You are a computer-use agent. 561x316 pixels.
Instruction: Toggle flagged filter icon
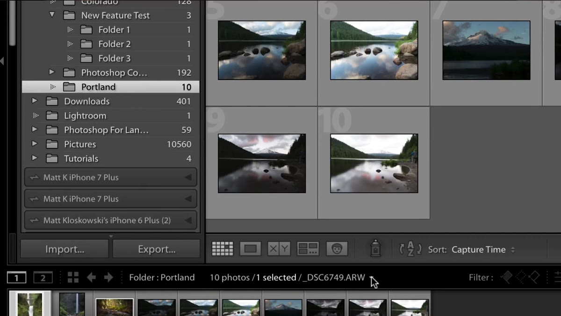[x=506, y=278]
